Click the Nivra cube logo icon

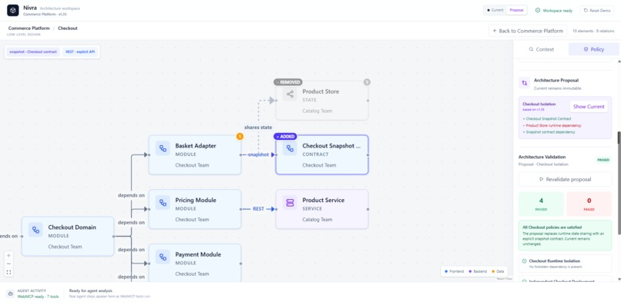(12, 10)
